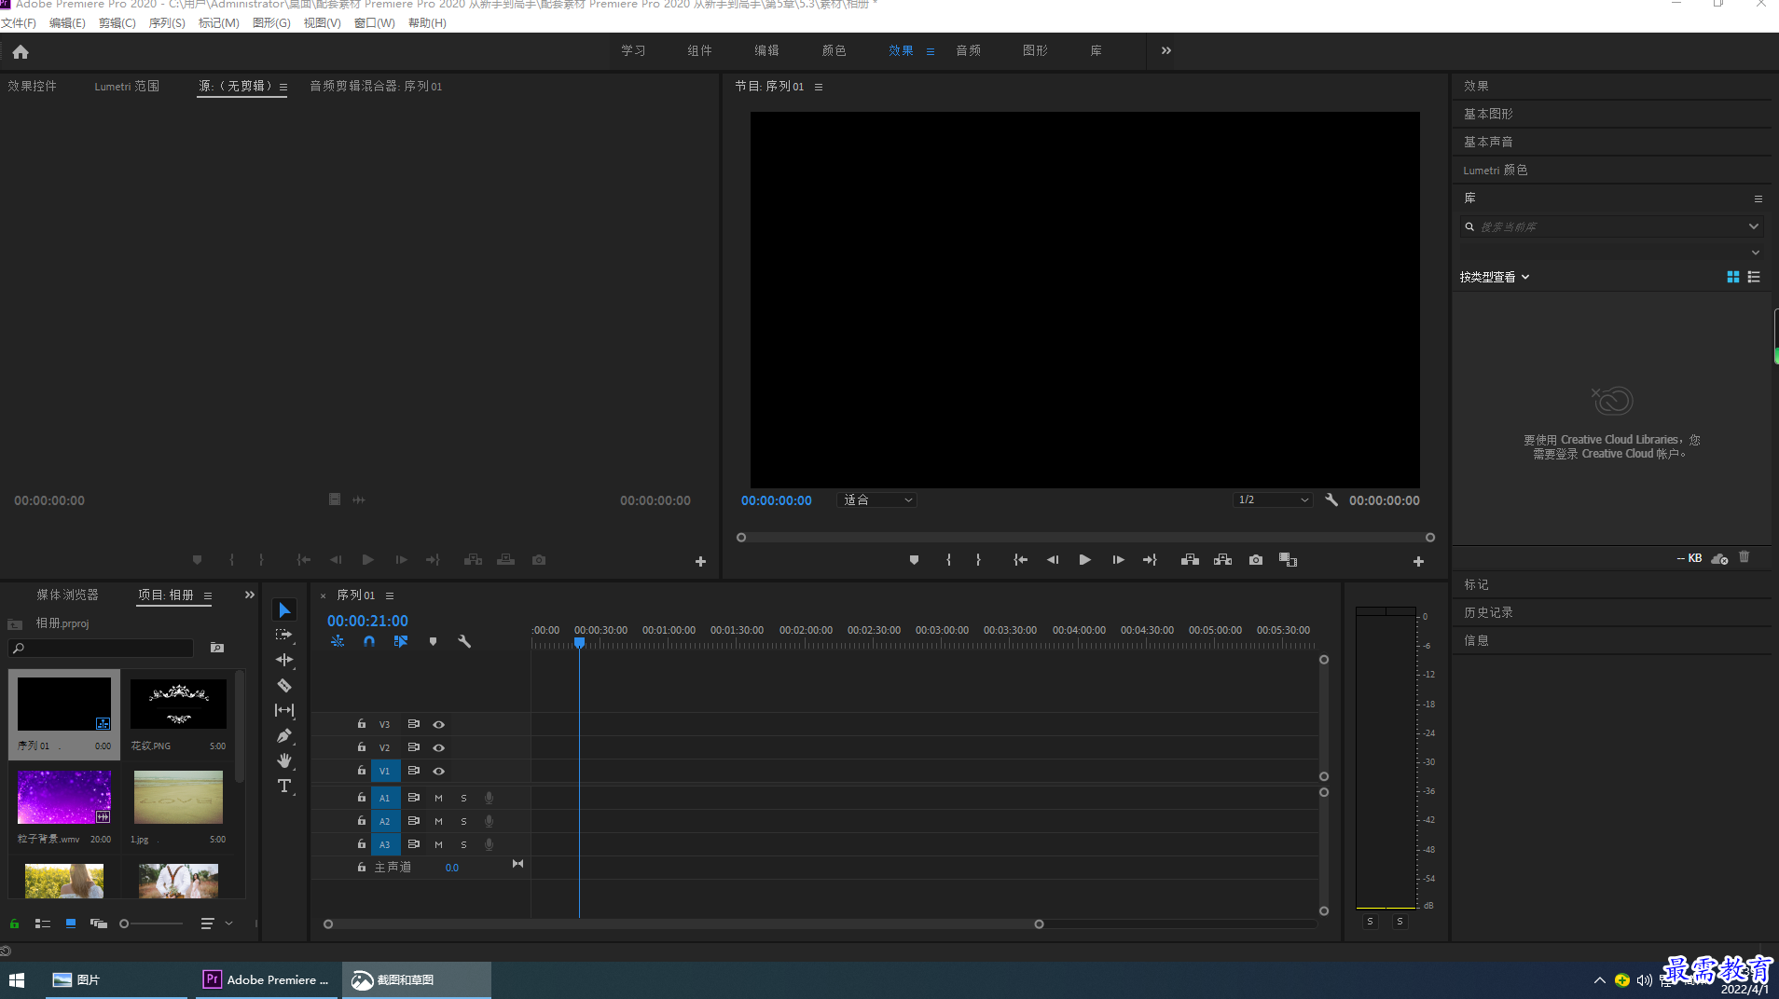Toggle project writable lock icon
This screenshot has width=1779, height=999.
[14, 924]
